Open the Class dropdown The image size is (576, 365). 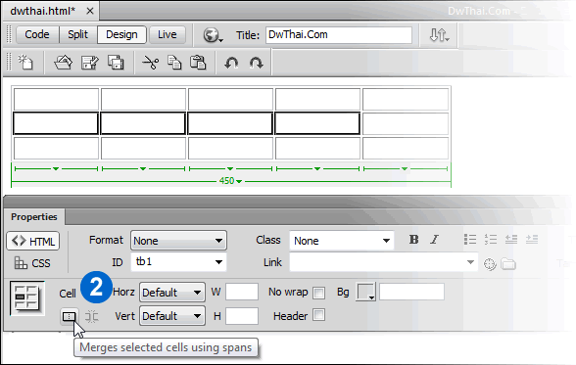(342, 241)
